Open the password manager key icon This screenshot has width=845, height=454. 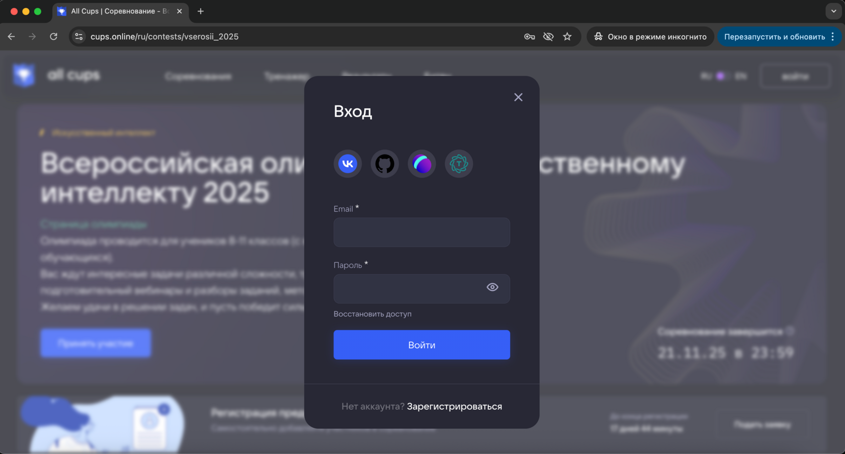(x=530, y=36)
